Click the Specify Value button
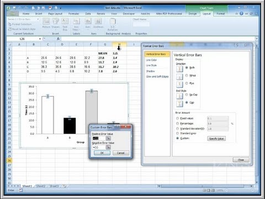Image resolution: width=265 pixels, height=199 pixels. [216, 139]
